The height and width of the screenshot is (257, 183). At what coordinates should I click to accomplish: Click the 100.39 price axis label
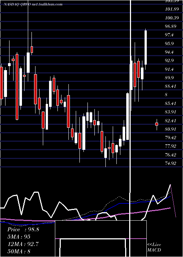tap(172, 18)
